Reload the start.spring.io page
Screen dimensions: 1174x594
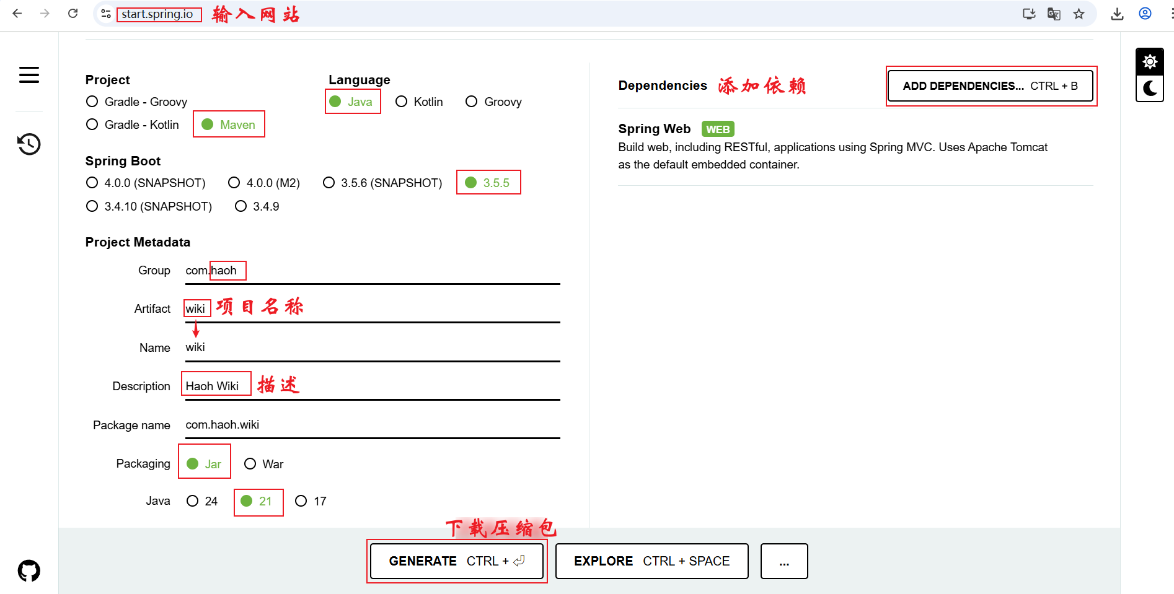click(x=73, y=13)
